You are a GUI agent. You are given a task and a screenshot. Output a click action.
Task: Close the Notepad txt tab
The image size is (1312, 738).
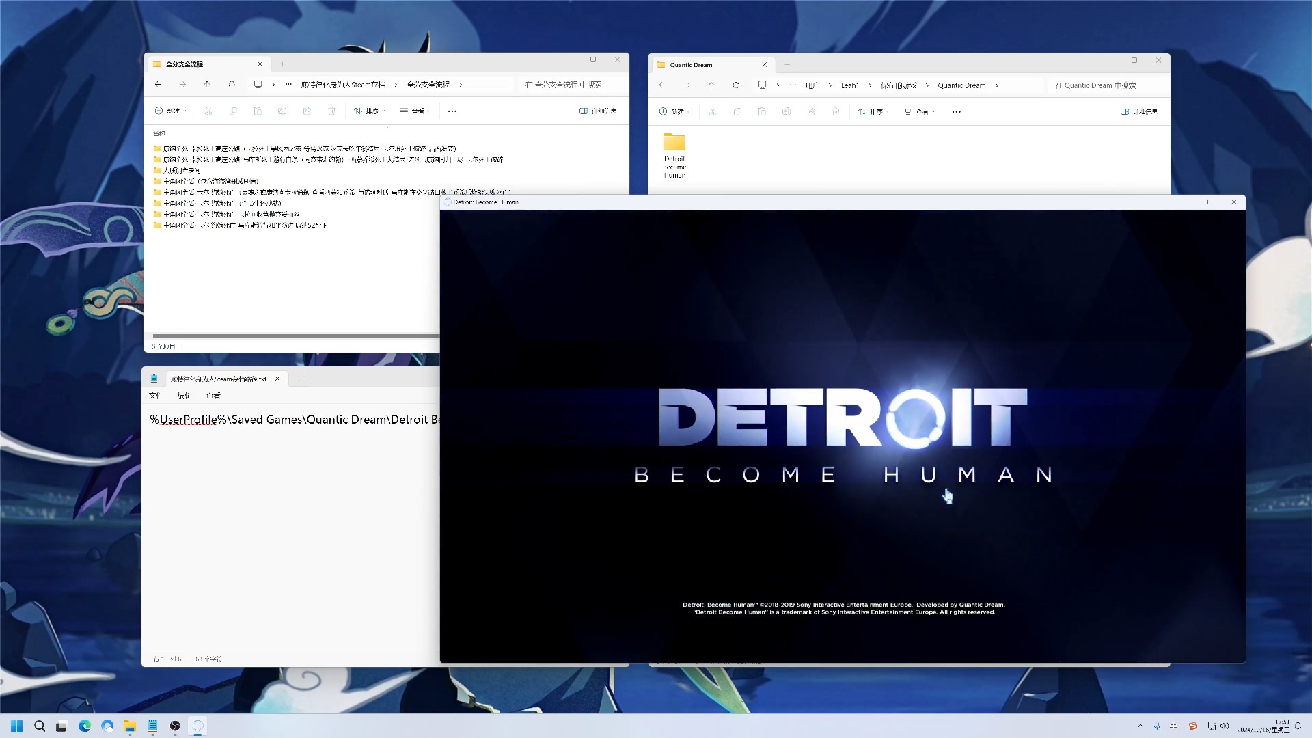click(277, 379)
